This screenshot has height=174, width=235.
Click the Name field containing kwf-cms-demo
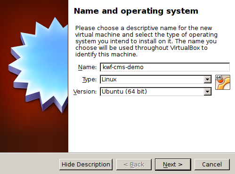tap(165, 67)
